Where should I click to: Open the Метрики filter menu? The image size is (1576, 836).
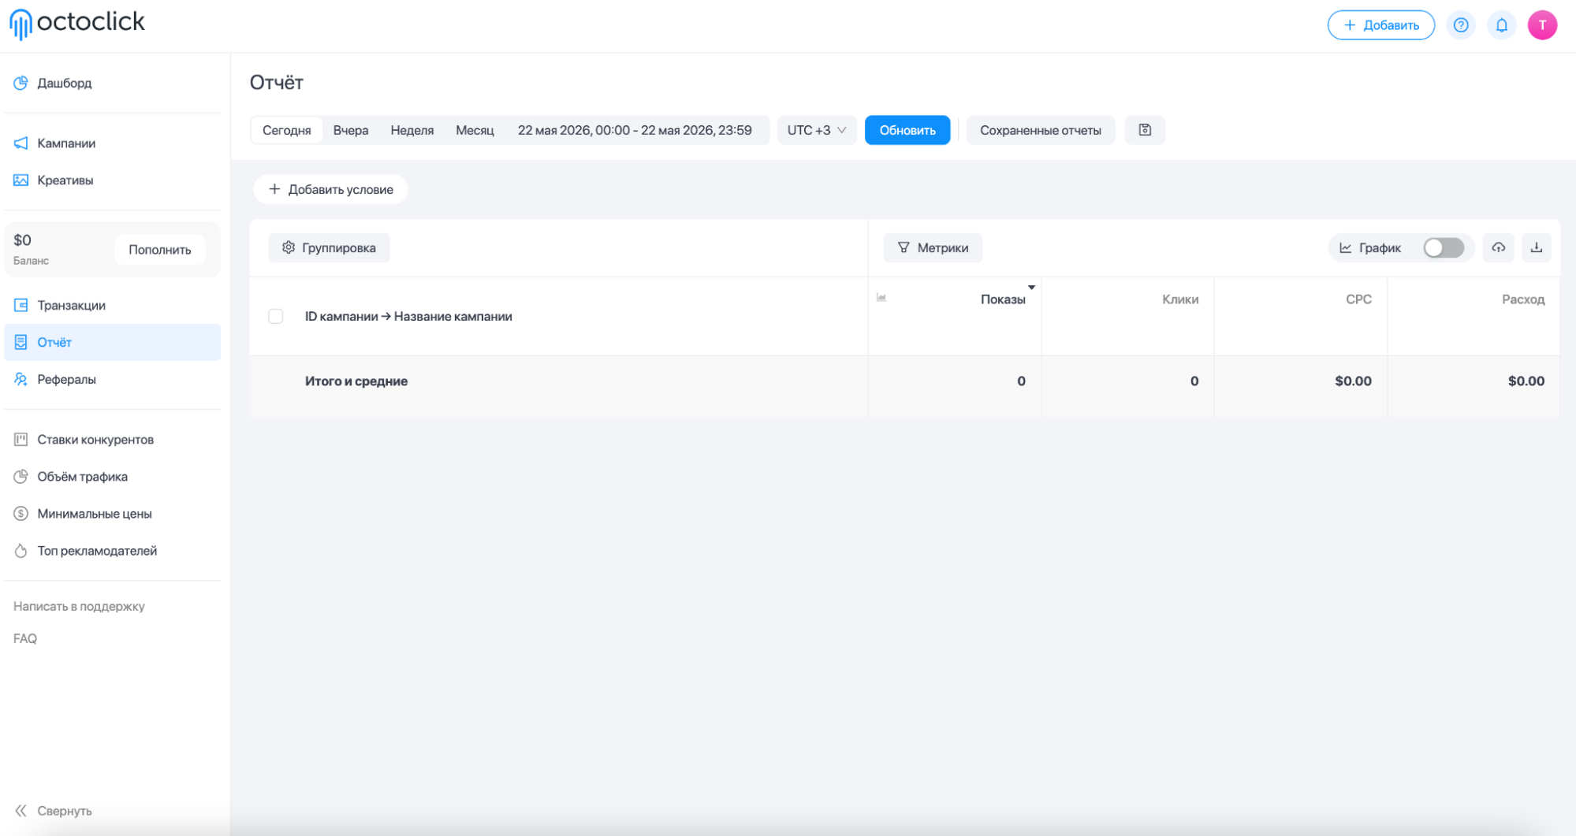[933, 247]
